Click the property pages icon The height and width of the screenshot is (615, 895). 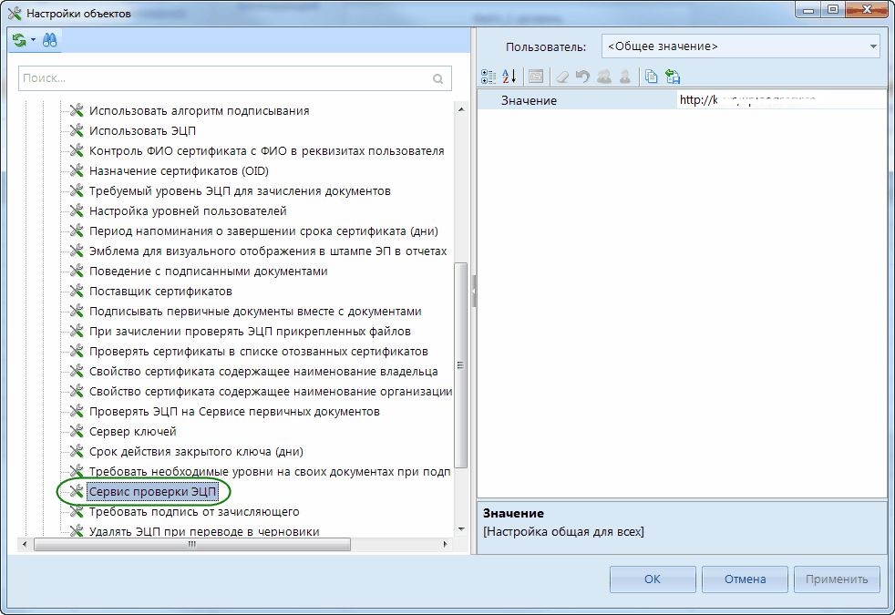point(536,77)
